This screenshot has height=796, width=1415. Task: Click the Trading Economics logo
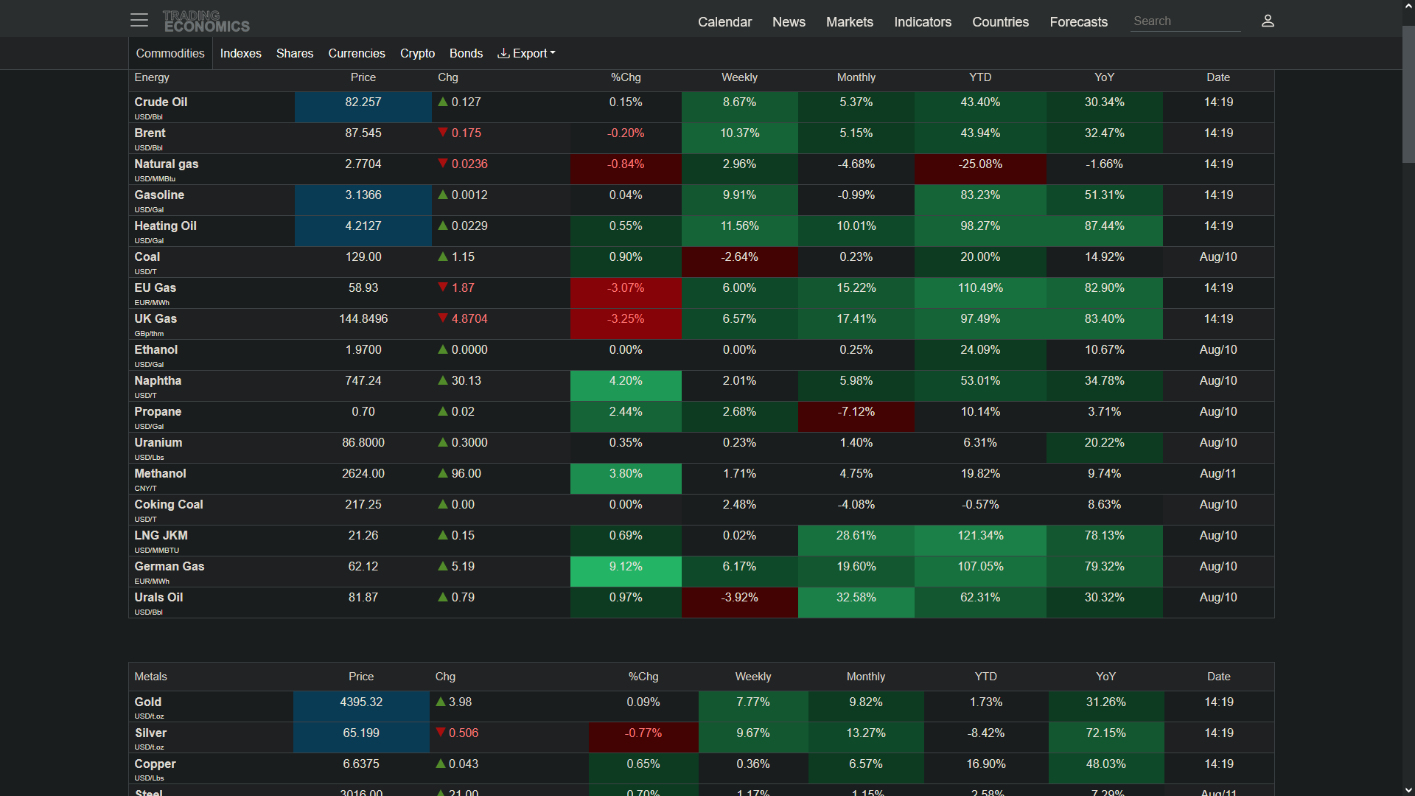coord(206,21)
